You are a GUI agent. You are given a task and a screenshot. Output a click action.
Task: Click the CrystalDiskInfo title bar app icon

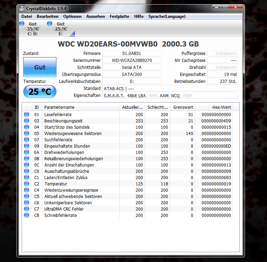[22, 8]
